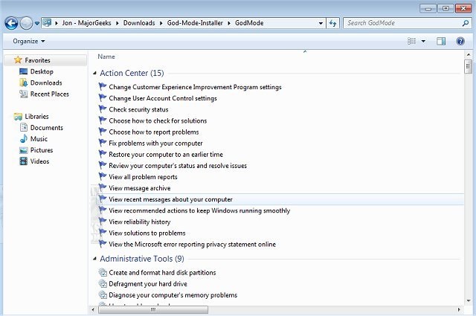
Task: Click the Name column header
Action: click(106, 57)
